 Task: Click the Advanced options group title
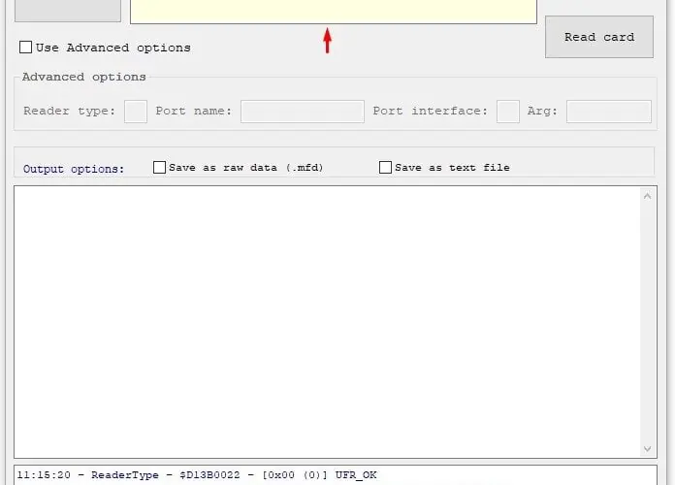(x=84, y=77)
